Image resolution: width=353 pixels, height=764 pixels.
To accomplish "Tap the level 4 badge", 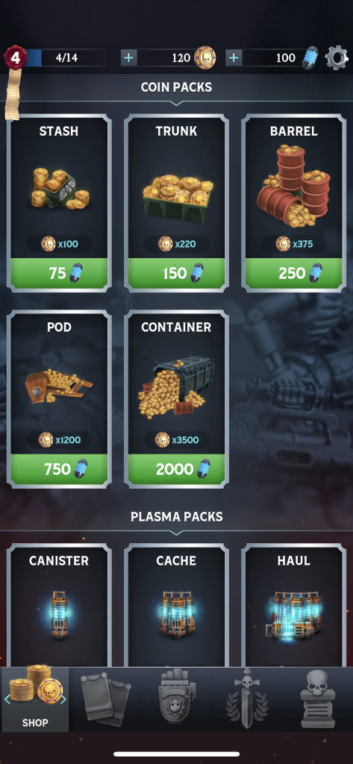I will point(15,57).
